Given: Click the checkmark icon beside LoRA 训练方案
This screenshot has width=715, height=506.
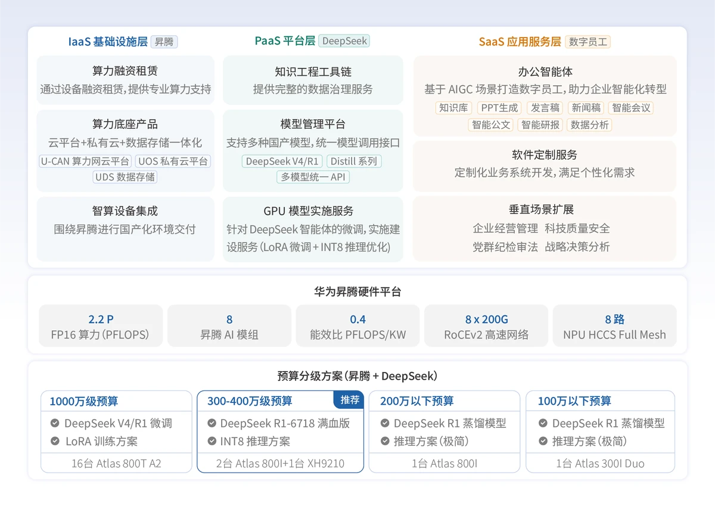Looking at the screenshot, I should tap(55, 442).
